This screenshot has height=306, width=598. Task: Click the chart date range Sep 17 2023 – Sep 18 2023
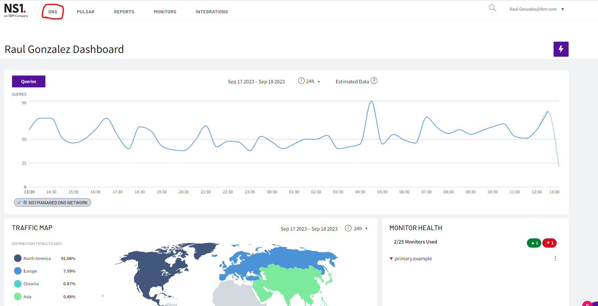(x=256, y=82)
